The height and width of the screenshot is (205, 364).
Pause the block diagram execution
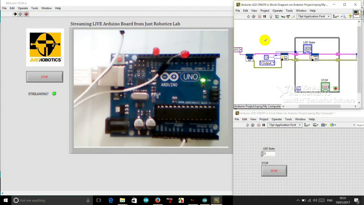[x=264, y=17]
